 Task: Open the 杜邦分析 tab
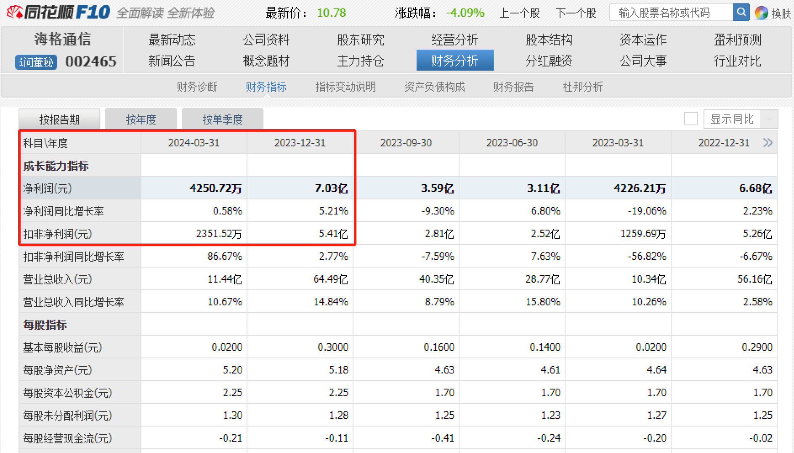582,87
